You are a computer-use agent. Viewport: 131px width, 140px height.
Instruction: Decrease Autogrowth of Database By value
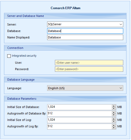coord(114,115)
